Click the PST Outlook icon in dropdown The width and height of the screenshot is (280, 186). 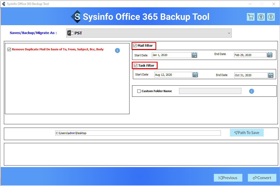pyautogui.click(x=70, y=33)
